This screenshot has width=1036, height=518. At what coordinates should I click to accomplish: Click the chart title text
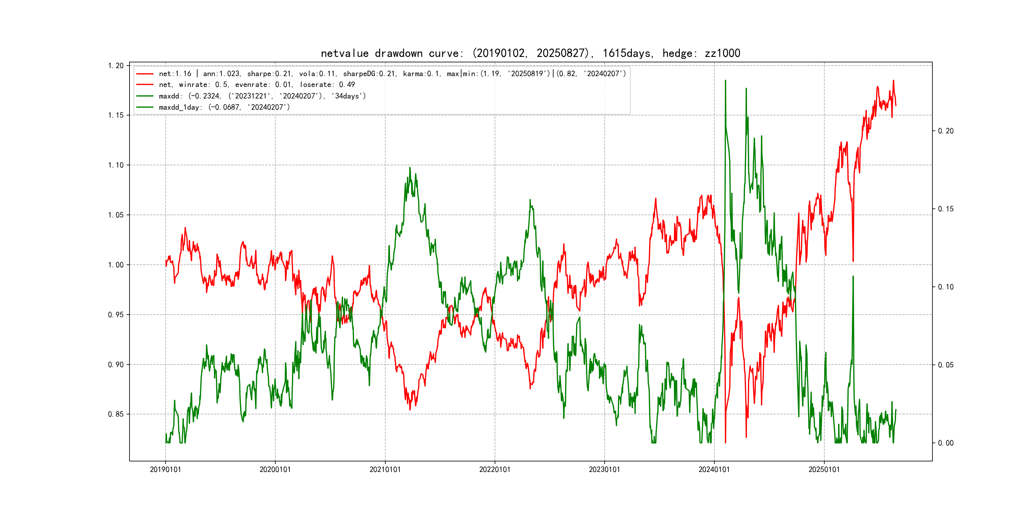click(530, 53)
